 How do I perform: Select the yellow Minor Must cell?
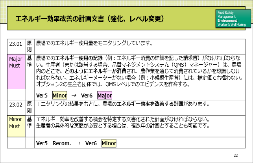[x=16, y=126]
